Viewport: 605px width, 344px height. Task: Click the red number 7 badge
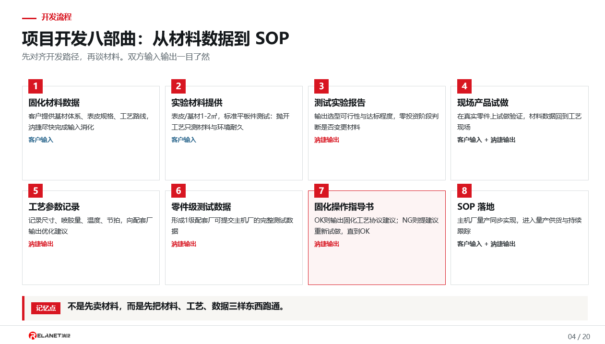pos(321,191)
